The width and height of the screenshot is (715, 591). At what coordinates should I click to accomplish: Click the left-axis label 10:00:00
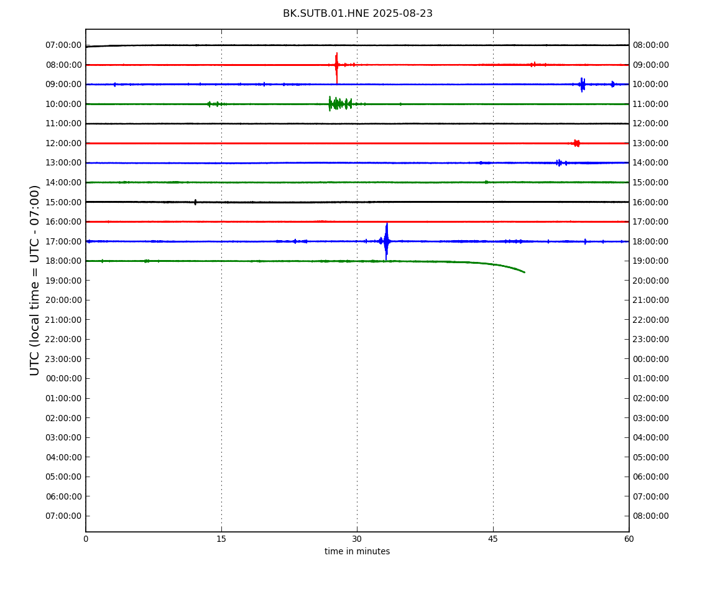63,104
